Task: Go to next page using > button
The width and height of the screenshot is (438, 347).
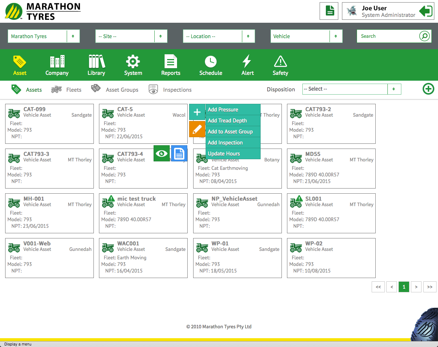Action: tap(416, 287)
